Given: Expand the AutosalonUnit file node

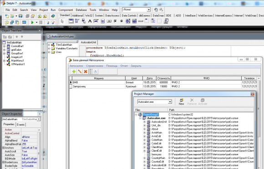Looking at the screenshot, I should (x=144, y=121).
